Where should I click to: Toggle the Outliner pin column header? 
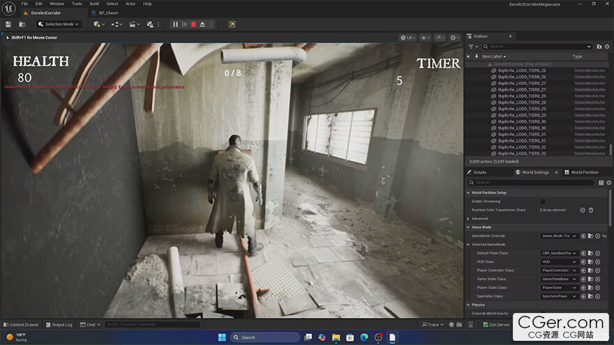(477, 56)
